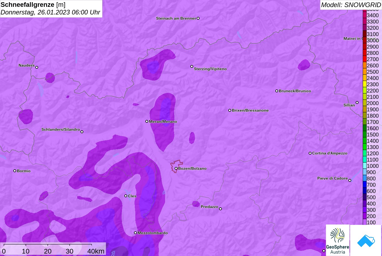Click the Schneefallgrenze [m] title
Viewport: 382px width, 256px height.
33,5
